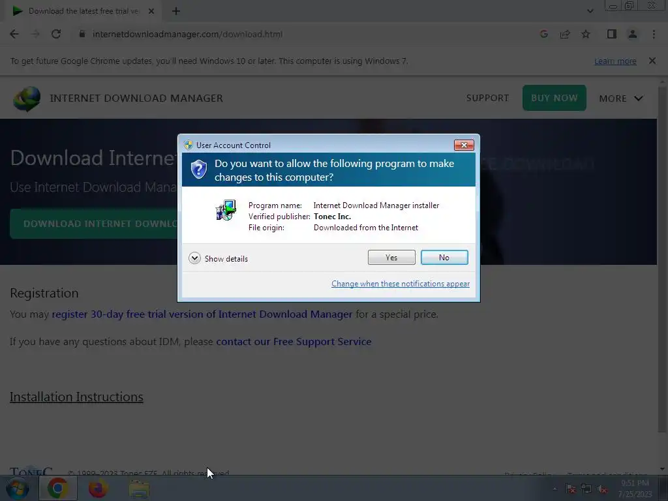Open Chrome three-dot menu
Screen dimensions: 668x501
pyautogui.click(x=654, y=34)
